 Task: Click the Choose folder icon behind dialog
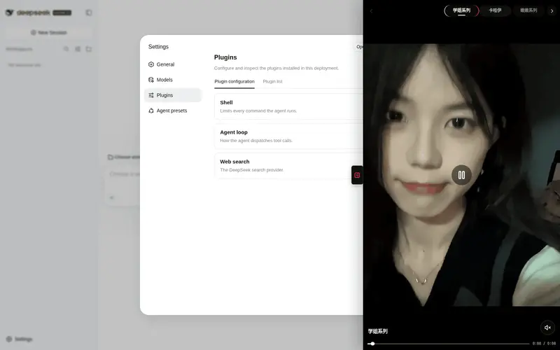click(111, 157)
